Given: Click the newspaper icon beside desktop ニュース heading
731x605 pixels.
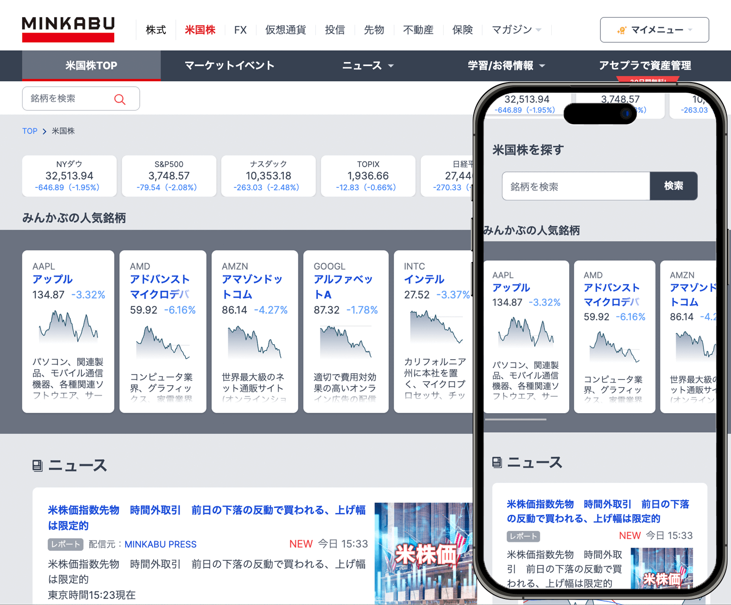Looking at the screenshot, I should 38,466.
